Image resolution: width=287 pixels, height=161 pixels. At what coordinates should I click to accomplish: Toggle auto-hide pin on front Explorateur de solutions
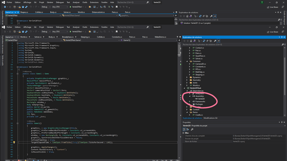pos(282,37)
